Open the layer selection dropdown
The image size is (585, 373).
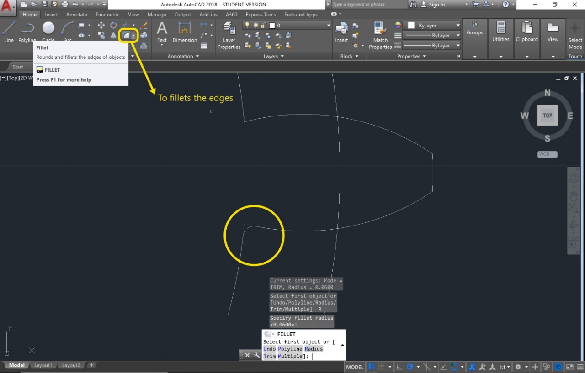287,26
